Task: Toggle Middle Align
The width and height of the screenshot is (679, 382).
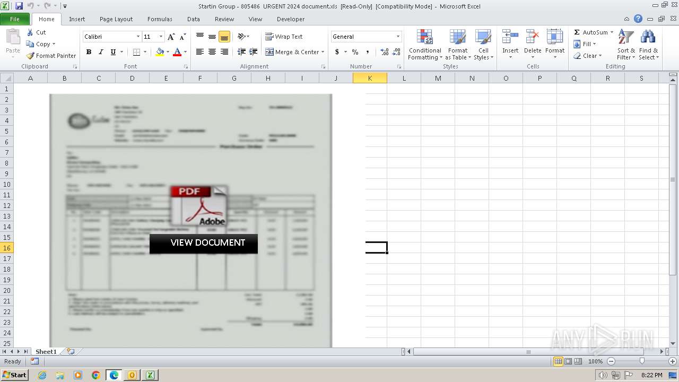Action: coord(212,37)
